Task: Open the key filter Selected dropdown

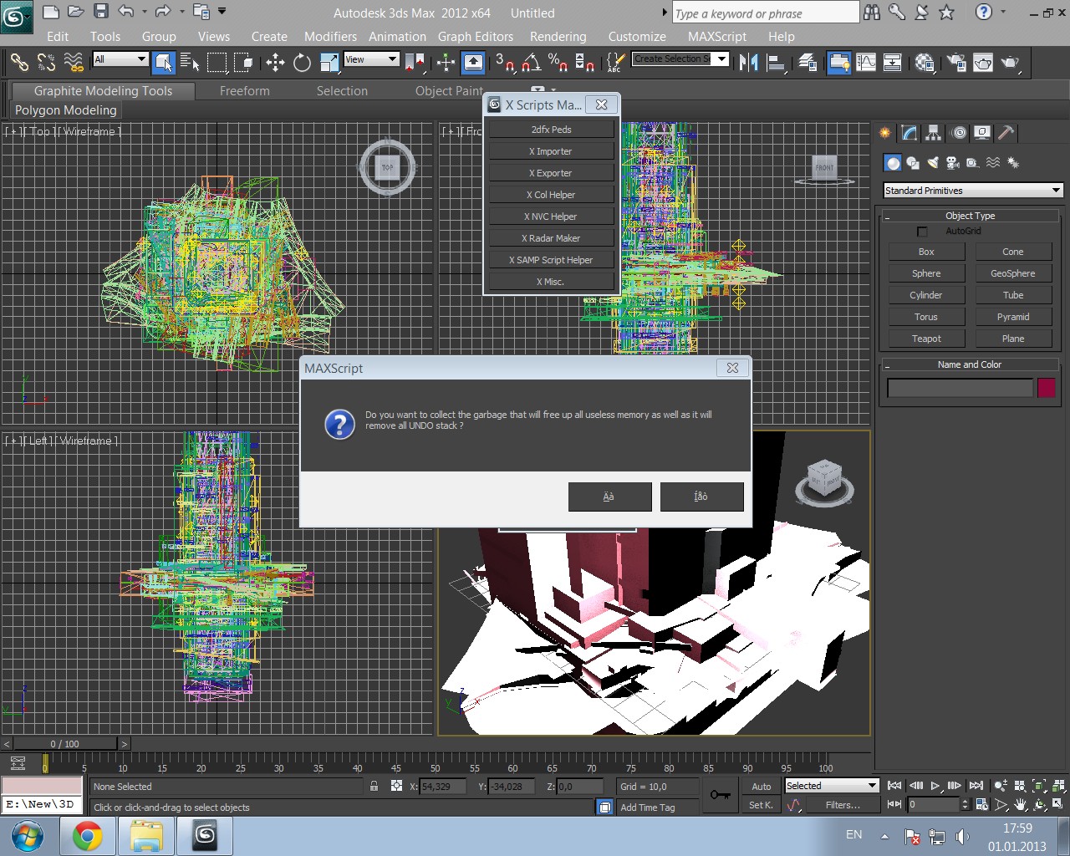Action: [x=832, y=786]
